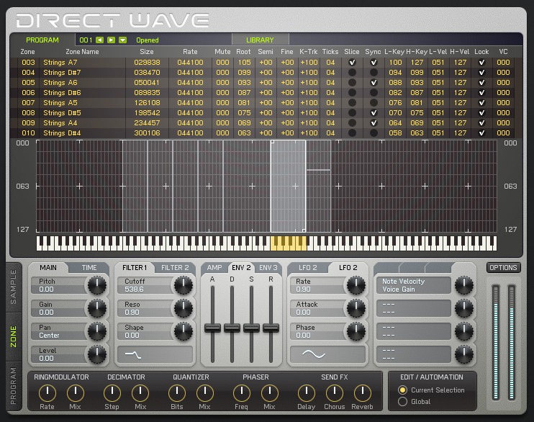The image size is (534, 422).
Task: Click the Root value 105 for Strings A7
Action: pos(244,63)
